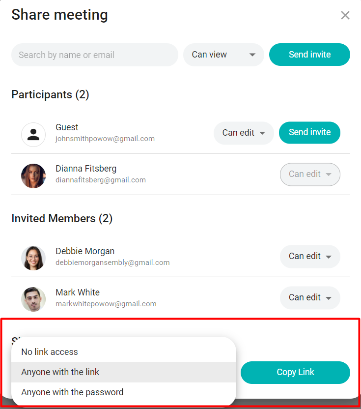Click the Guest placeholder avatar icon
Viewport: 361px width, 409px height.
click(33, 134)
